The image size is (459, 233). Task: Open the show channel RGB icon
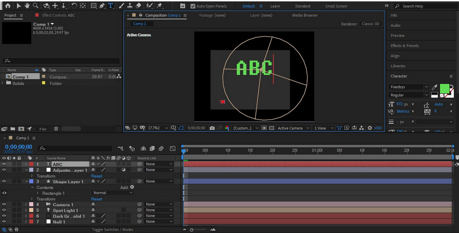tap(227, 128)
